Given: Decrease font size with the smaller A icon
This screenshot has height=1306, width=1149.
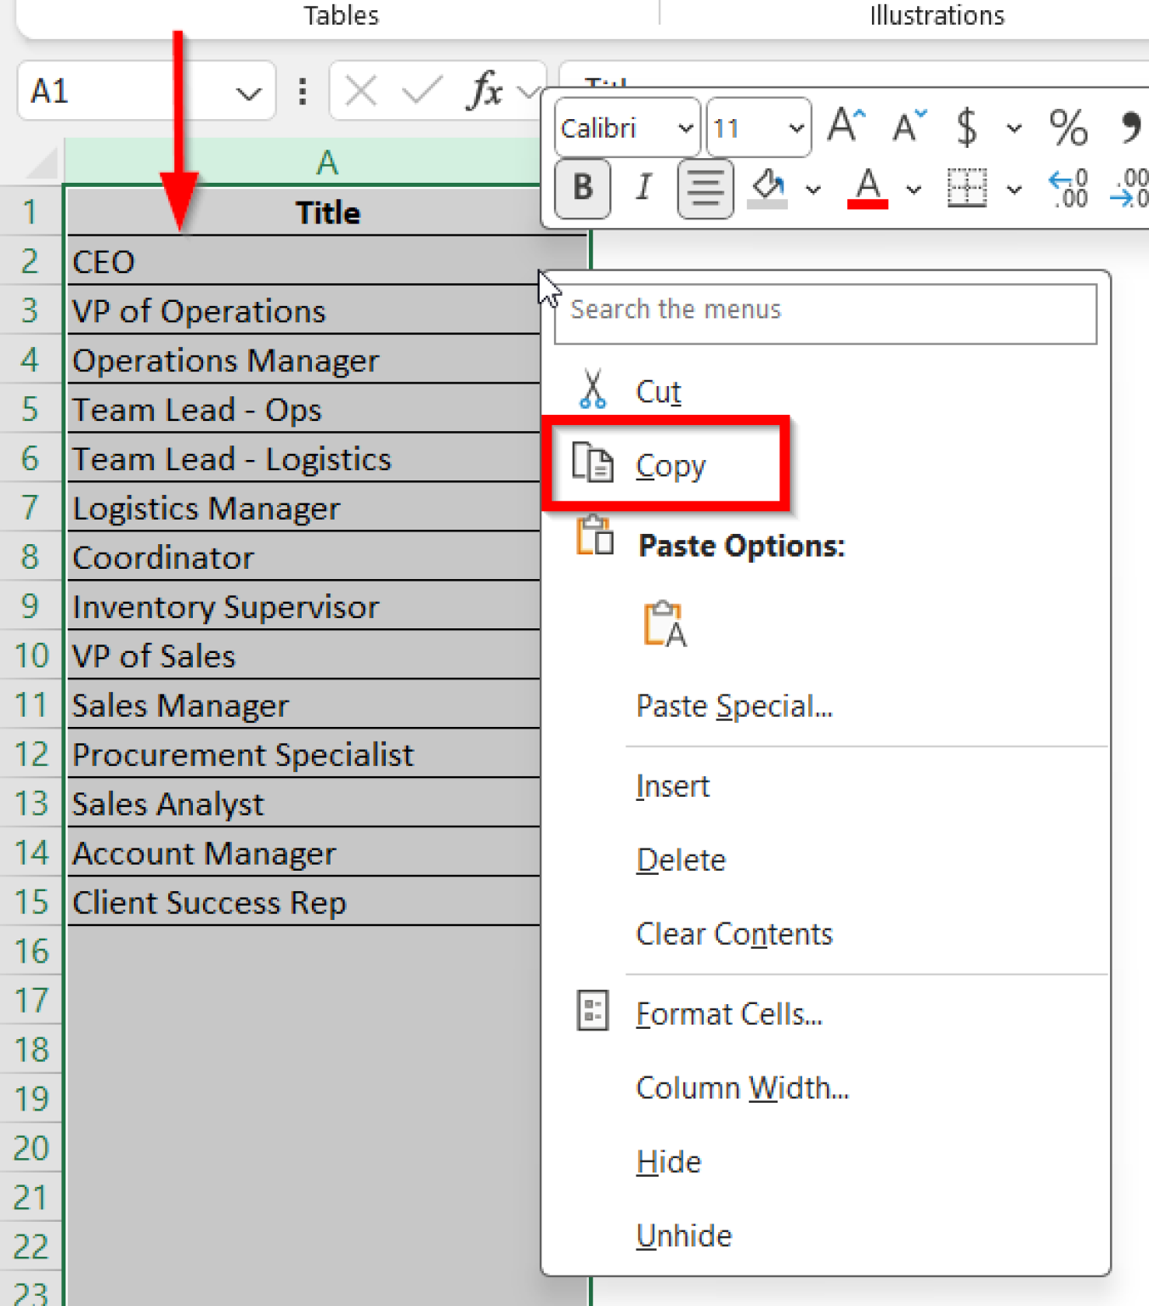Looking at the screenshot, I should (x=906, y=128).
